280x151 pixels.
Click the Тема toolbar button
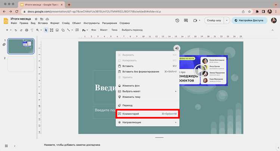tap(114, 30)
